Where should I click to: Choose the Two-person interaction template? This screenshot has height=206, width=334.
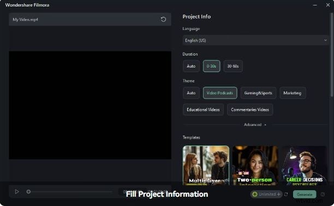pyautogui.click(x=255, y=165)
